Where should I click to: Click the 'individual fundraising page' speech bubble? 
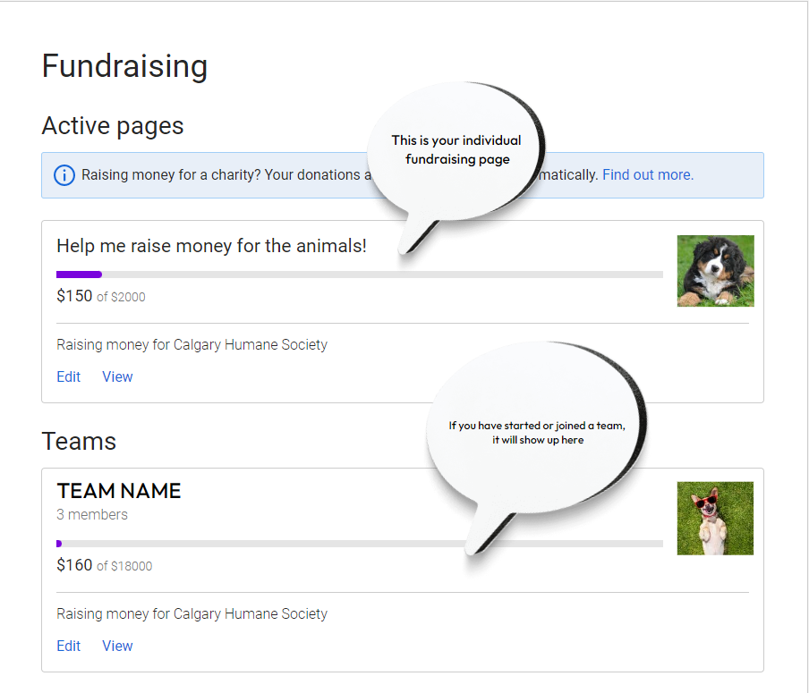456,152
